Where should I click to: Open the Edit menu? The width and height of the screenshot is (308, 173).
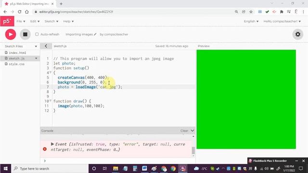pos(35,21)
